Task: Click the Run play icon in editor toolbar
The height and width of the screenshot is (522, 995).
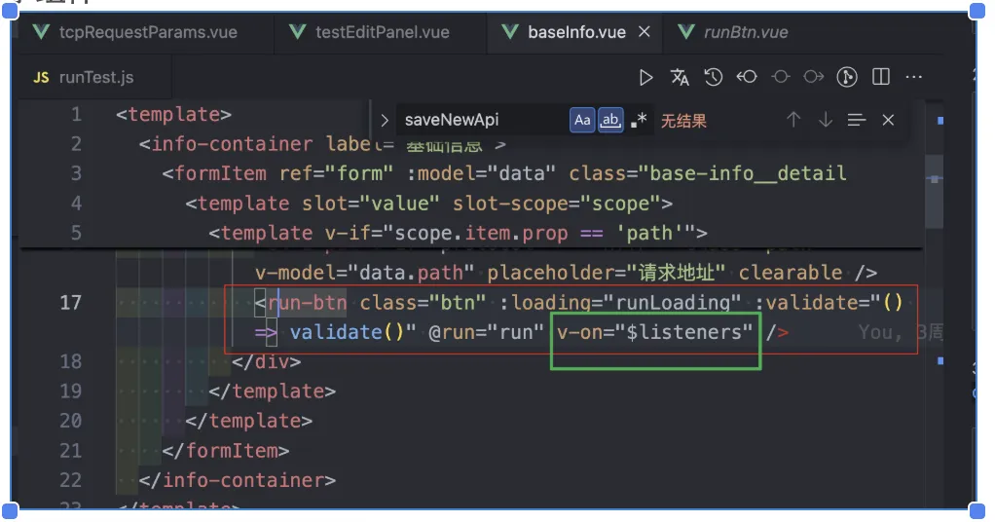Action: coord(646,77)
